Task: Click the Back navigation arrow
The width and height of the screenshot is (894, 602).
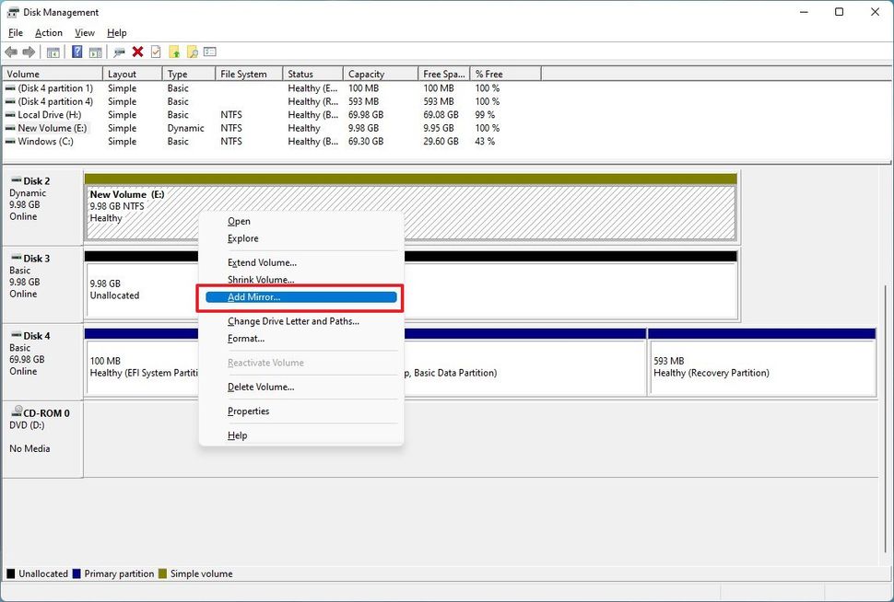Action: click(x=10, y=51)
